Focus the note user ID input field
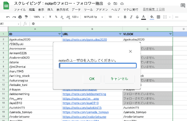This screenshot has width=187, height=121. [98, 65]
